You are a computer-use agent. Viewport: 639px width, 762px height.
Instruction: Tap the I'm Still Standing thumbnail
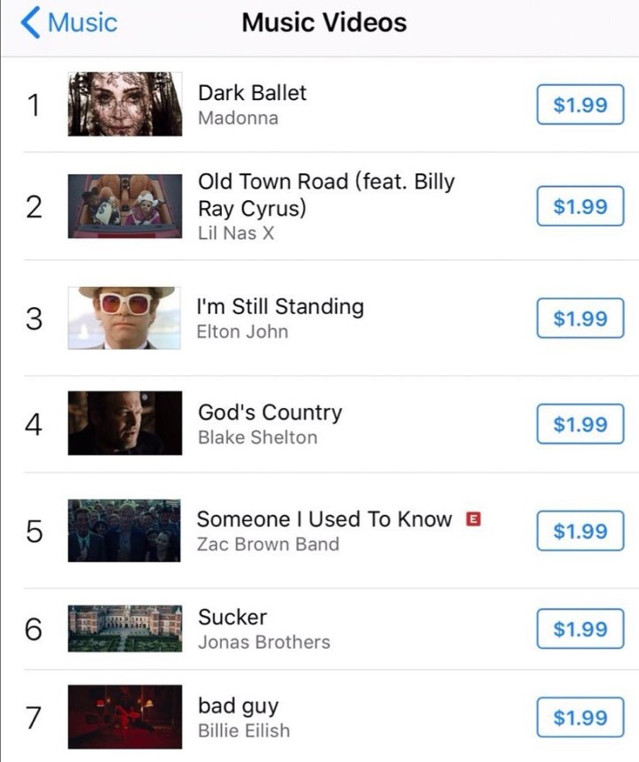[x=125, y=318]
